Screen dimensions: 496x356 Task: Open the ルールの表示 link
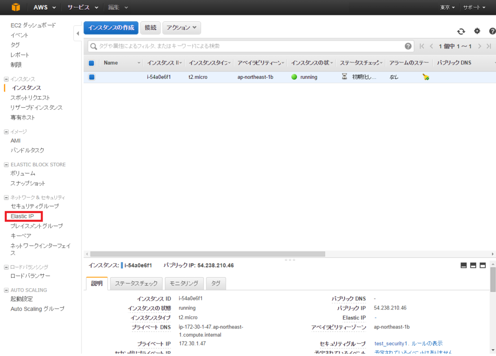click(427, 343)
